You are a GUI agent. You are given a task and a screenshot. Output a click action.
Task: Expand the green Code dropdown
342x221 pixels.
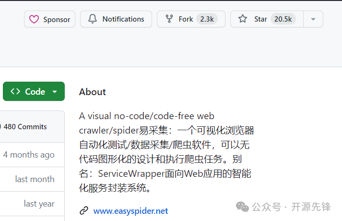tap(34, 91)
